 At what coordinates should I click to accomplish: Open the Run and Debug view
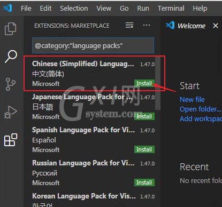click(11, 112)
